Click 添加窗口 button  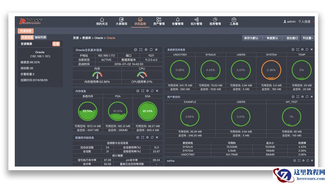tap(292, 38)
